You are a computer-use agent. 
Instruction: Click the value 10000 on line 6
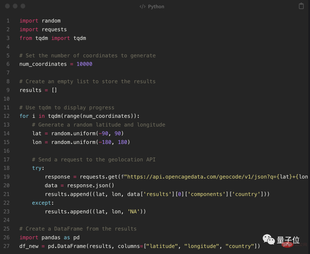tap(84, 64)
